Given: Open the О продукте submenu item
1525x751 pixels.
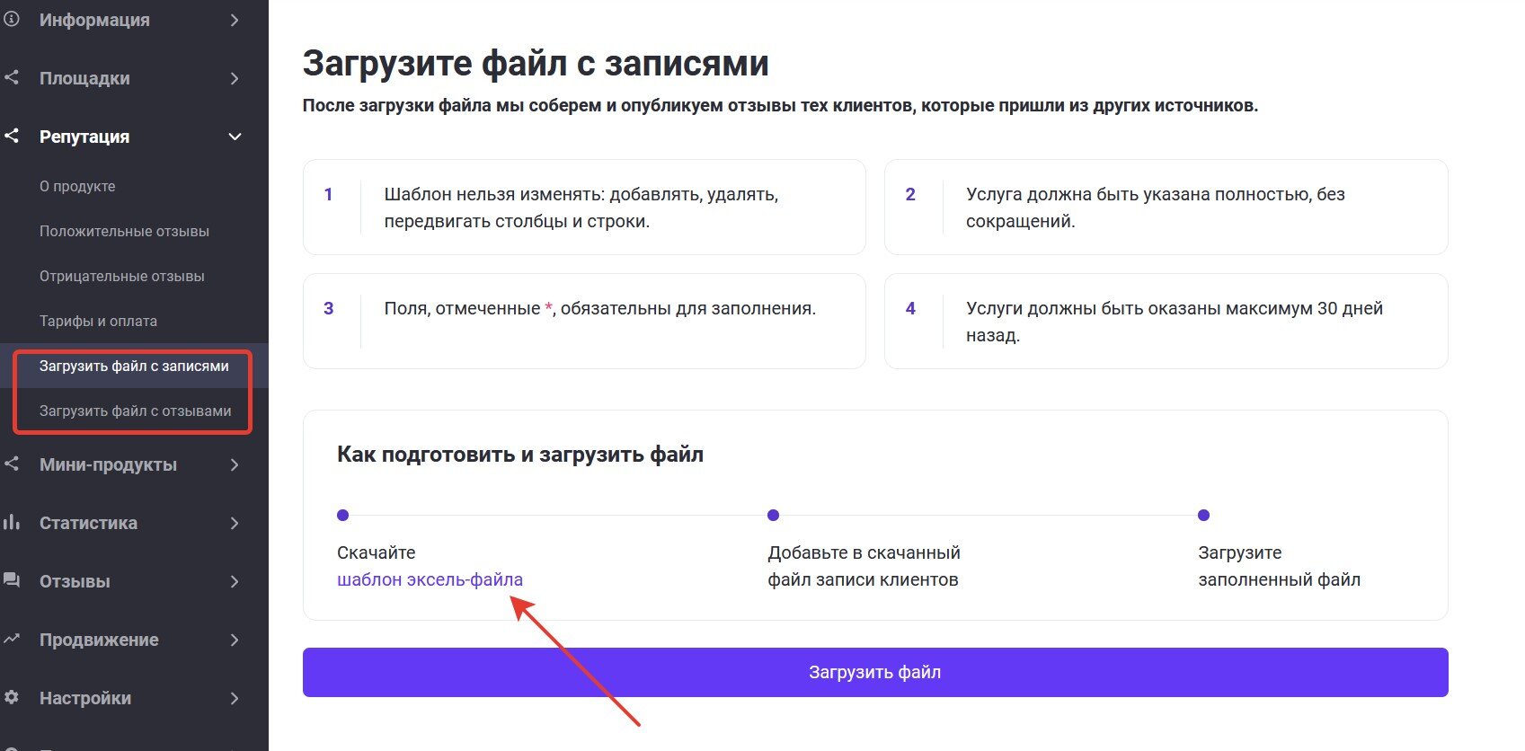Looking at the screenshot, I should (77, 186).
